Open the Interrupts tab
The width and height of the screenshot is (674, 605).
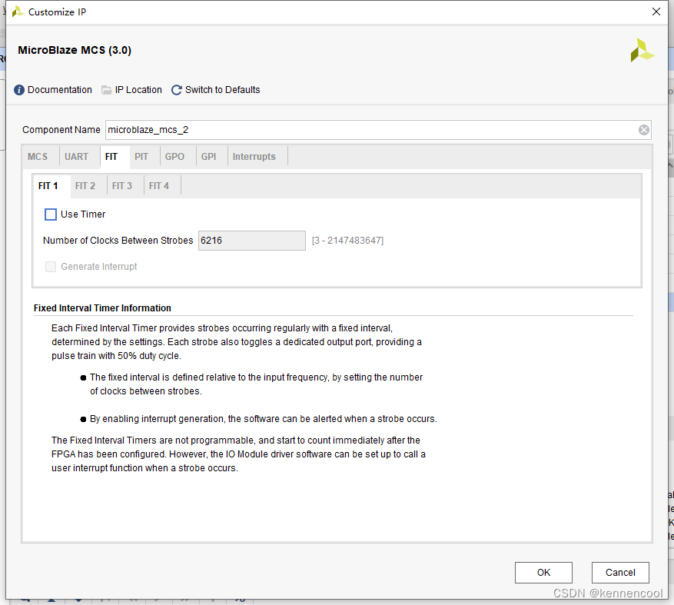254,157
